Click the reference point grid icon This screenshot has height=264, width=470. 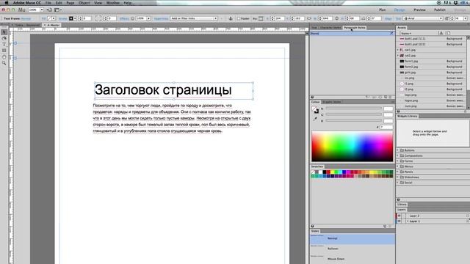click(x=261, y=18)
